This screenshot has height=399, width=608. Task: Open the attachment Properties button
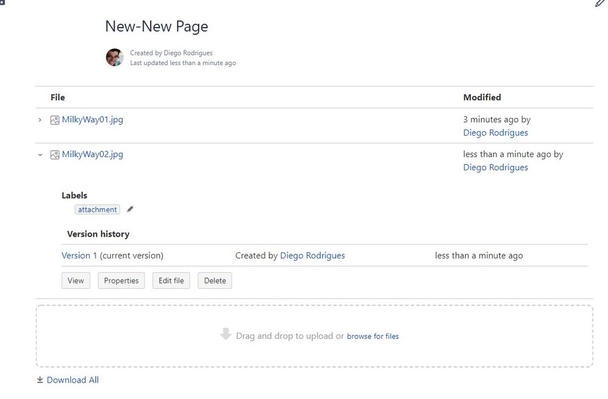click(x=121, y=280)
